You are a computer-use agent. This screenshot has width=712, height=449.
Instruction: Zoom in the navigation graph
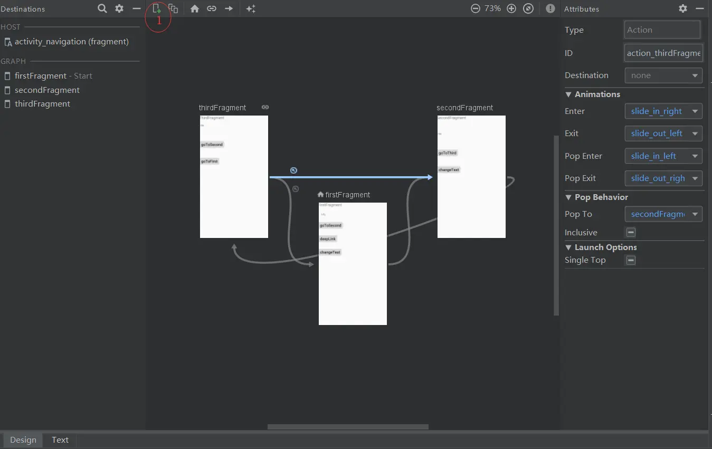click(x=511, y=8)
